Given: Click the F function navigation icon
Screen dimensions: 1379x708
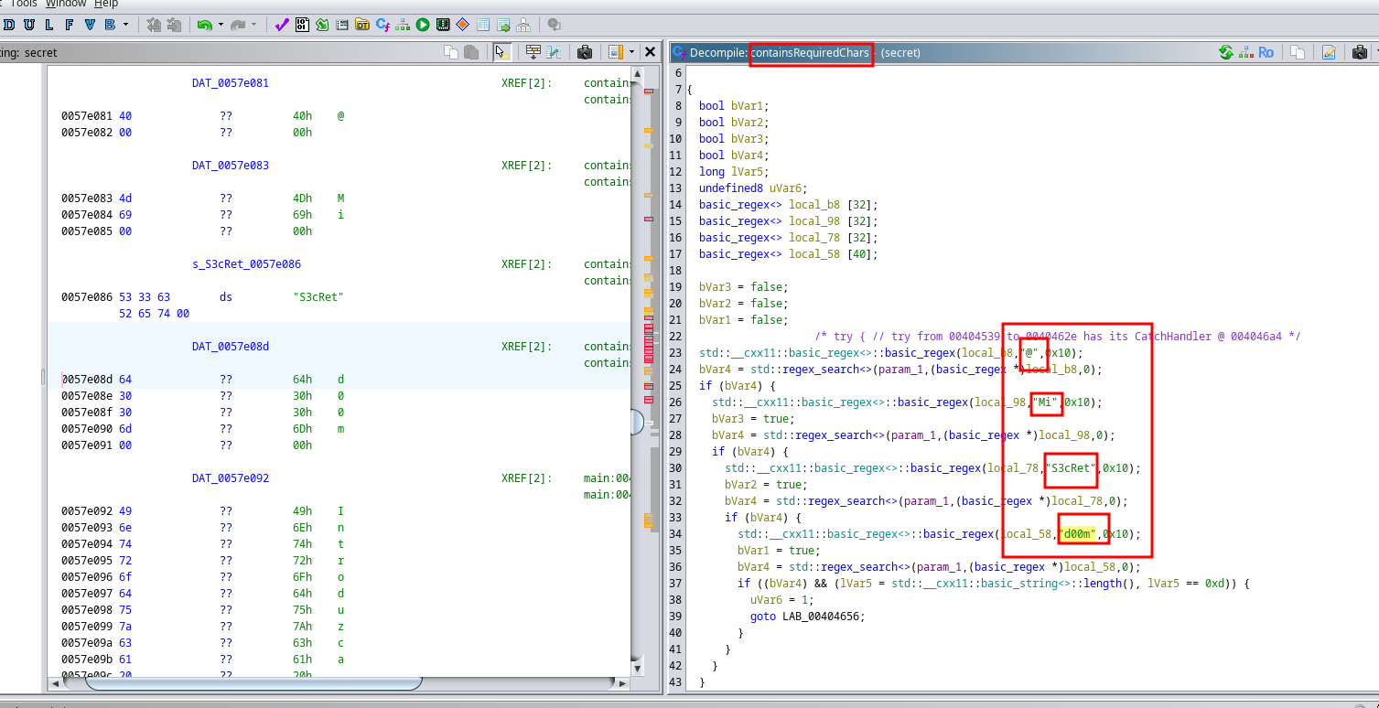Looking at the screenshot, I should coord(70,25).
